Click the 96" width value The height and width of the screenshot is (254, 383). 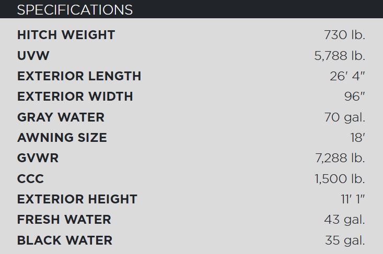point(354,96)
